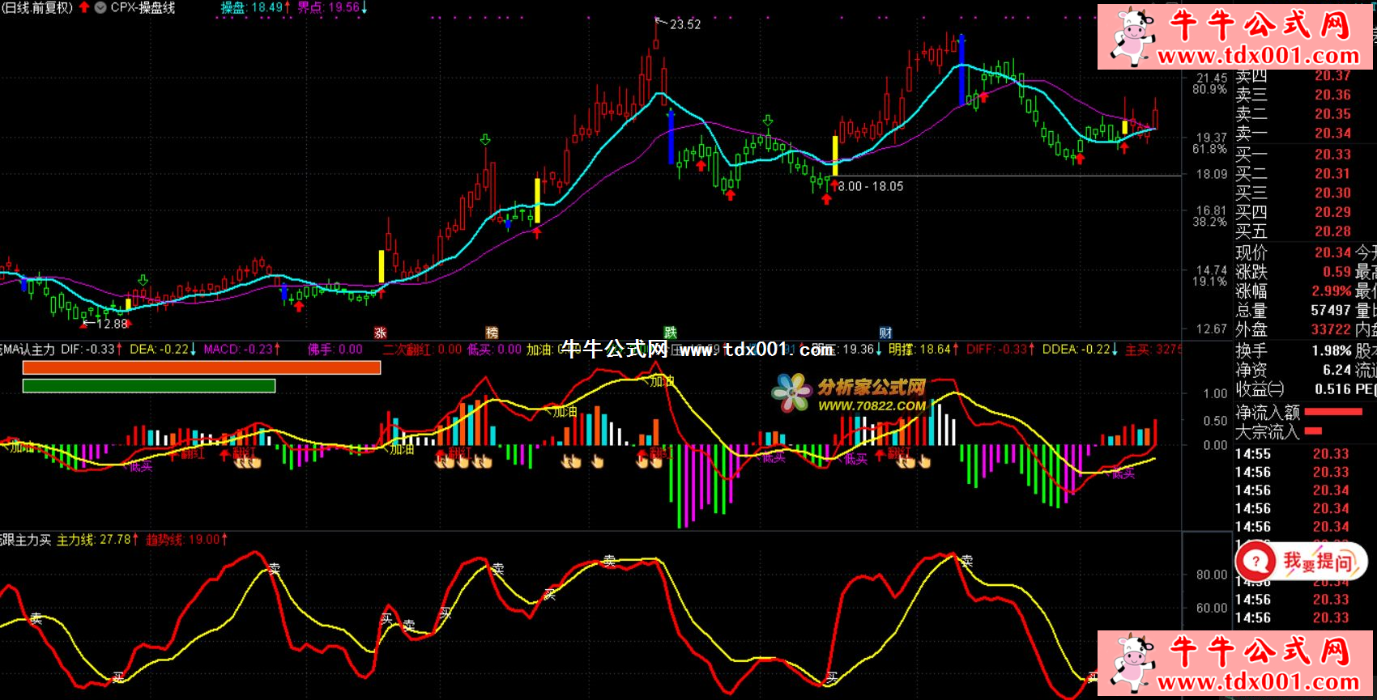Image resolution: width=1377 pixels, height=700 pixels.
Task: Click the blue 财 event marker
Action: pyautogui.click(x=885, y=333)
